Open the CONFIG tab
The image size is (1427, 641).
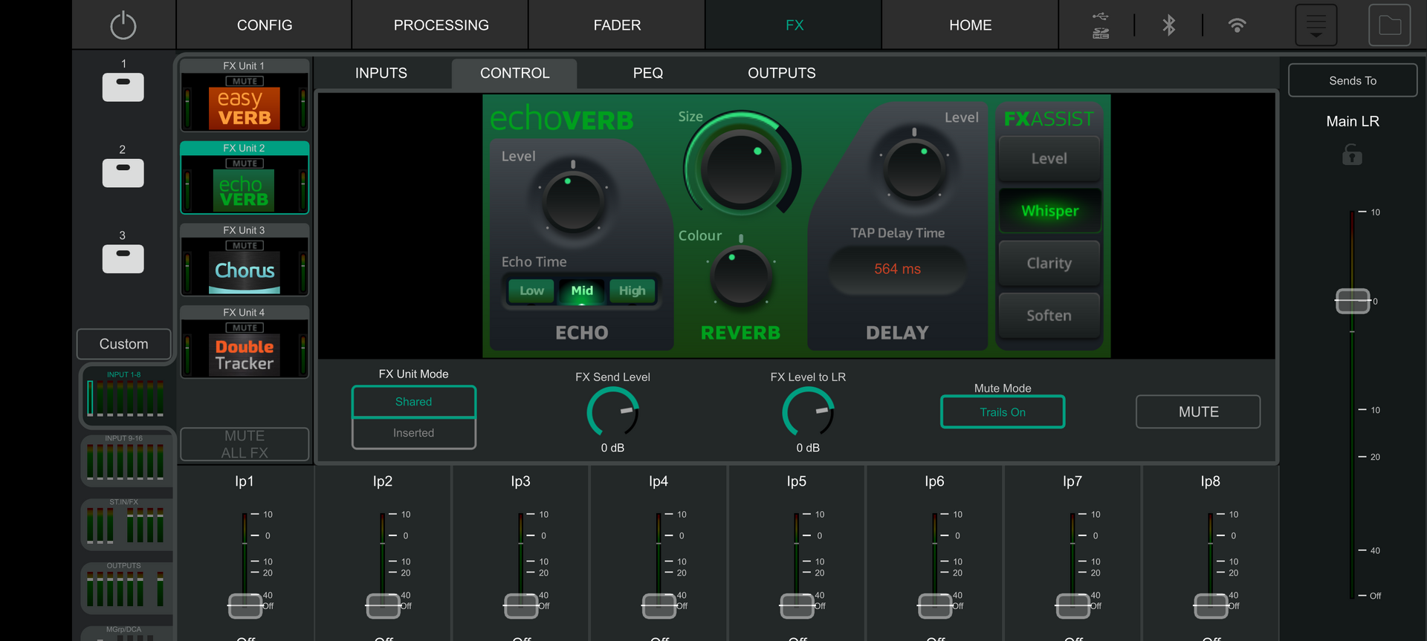265,25
